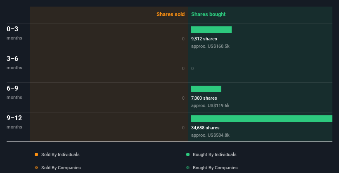Toggle the Sold By Companies legend label

tap(61, 168)
